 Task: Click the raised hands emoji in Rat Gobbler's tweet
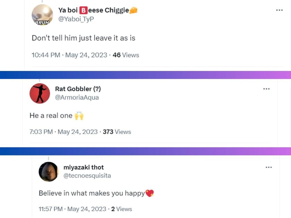coord(80,115)
